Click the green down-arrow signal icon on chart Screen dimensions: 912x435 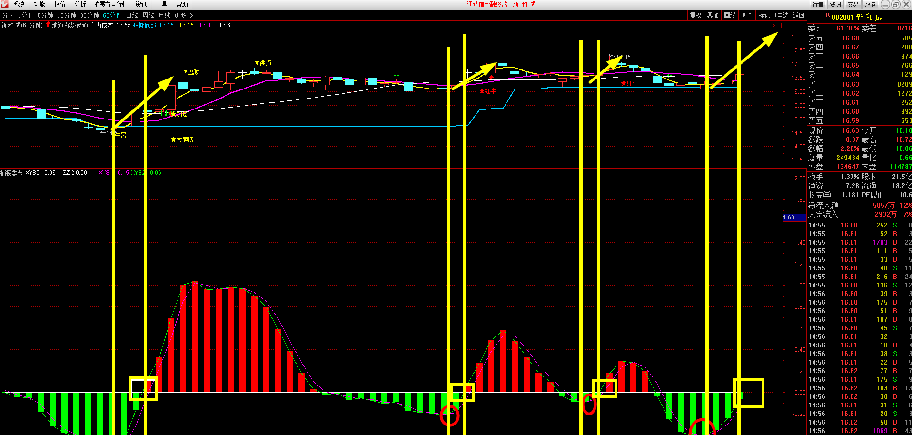point(396,76)
